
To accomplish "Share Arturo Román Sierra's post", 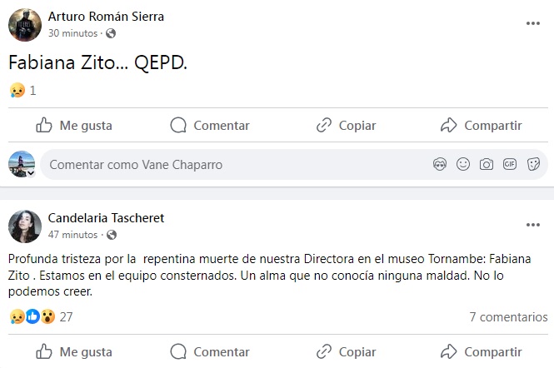I will pos(481,126).
